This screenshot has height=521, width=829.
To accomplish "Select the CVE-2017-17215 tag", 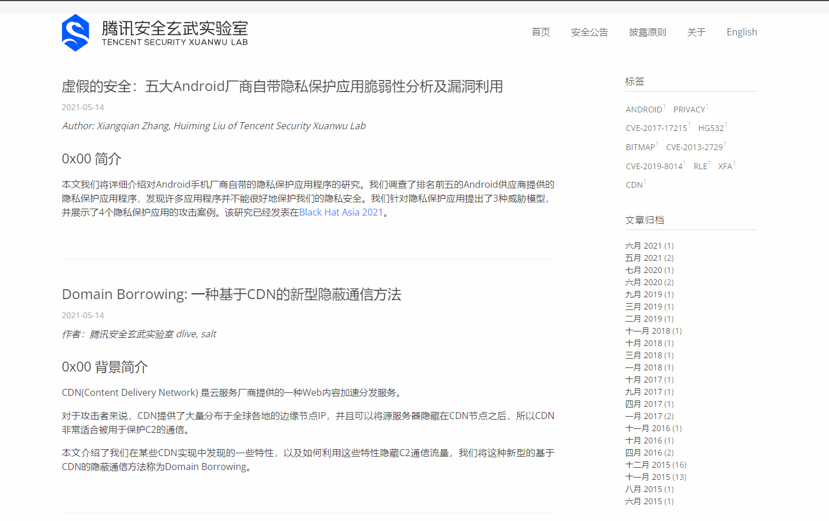I will point(656,128).
